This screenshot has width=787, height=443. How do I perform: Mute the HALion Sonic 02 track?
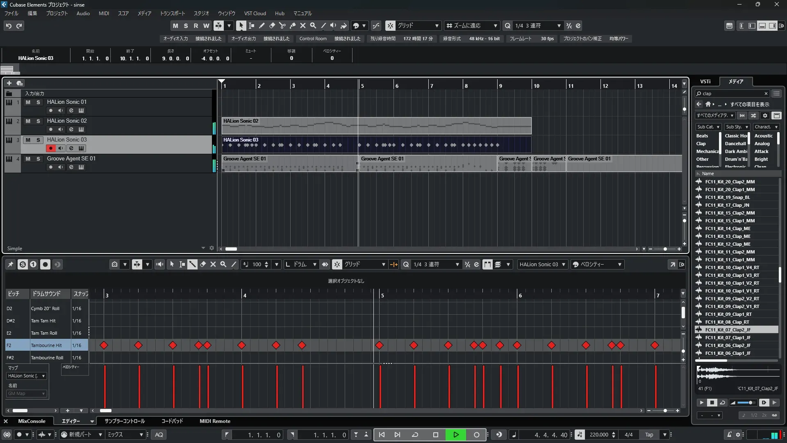click(x=28, y=121)
